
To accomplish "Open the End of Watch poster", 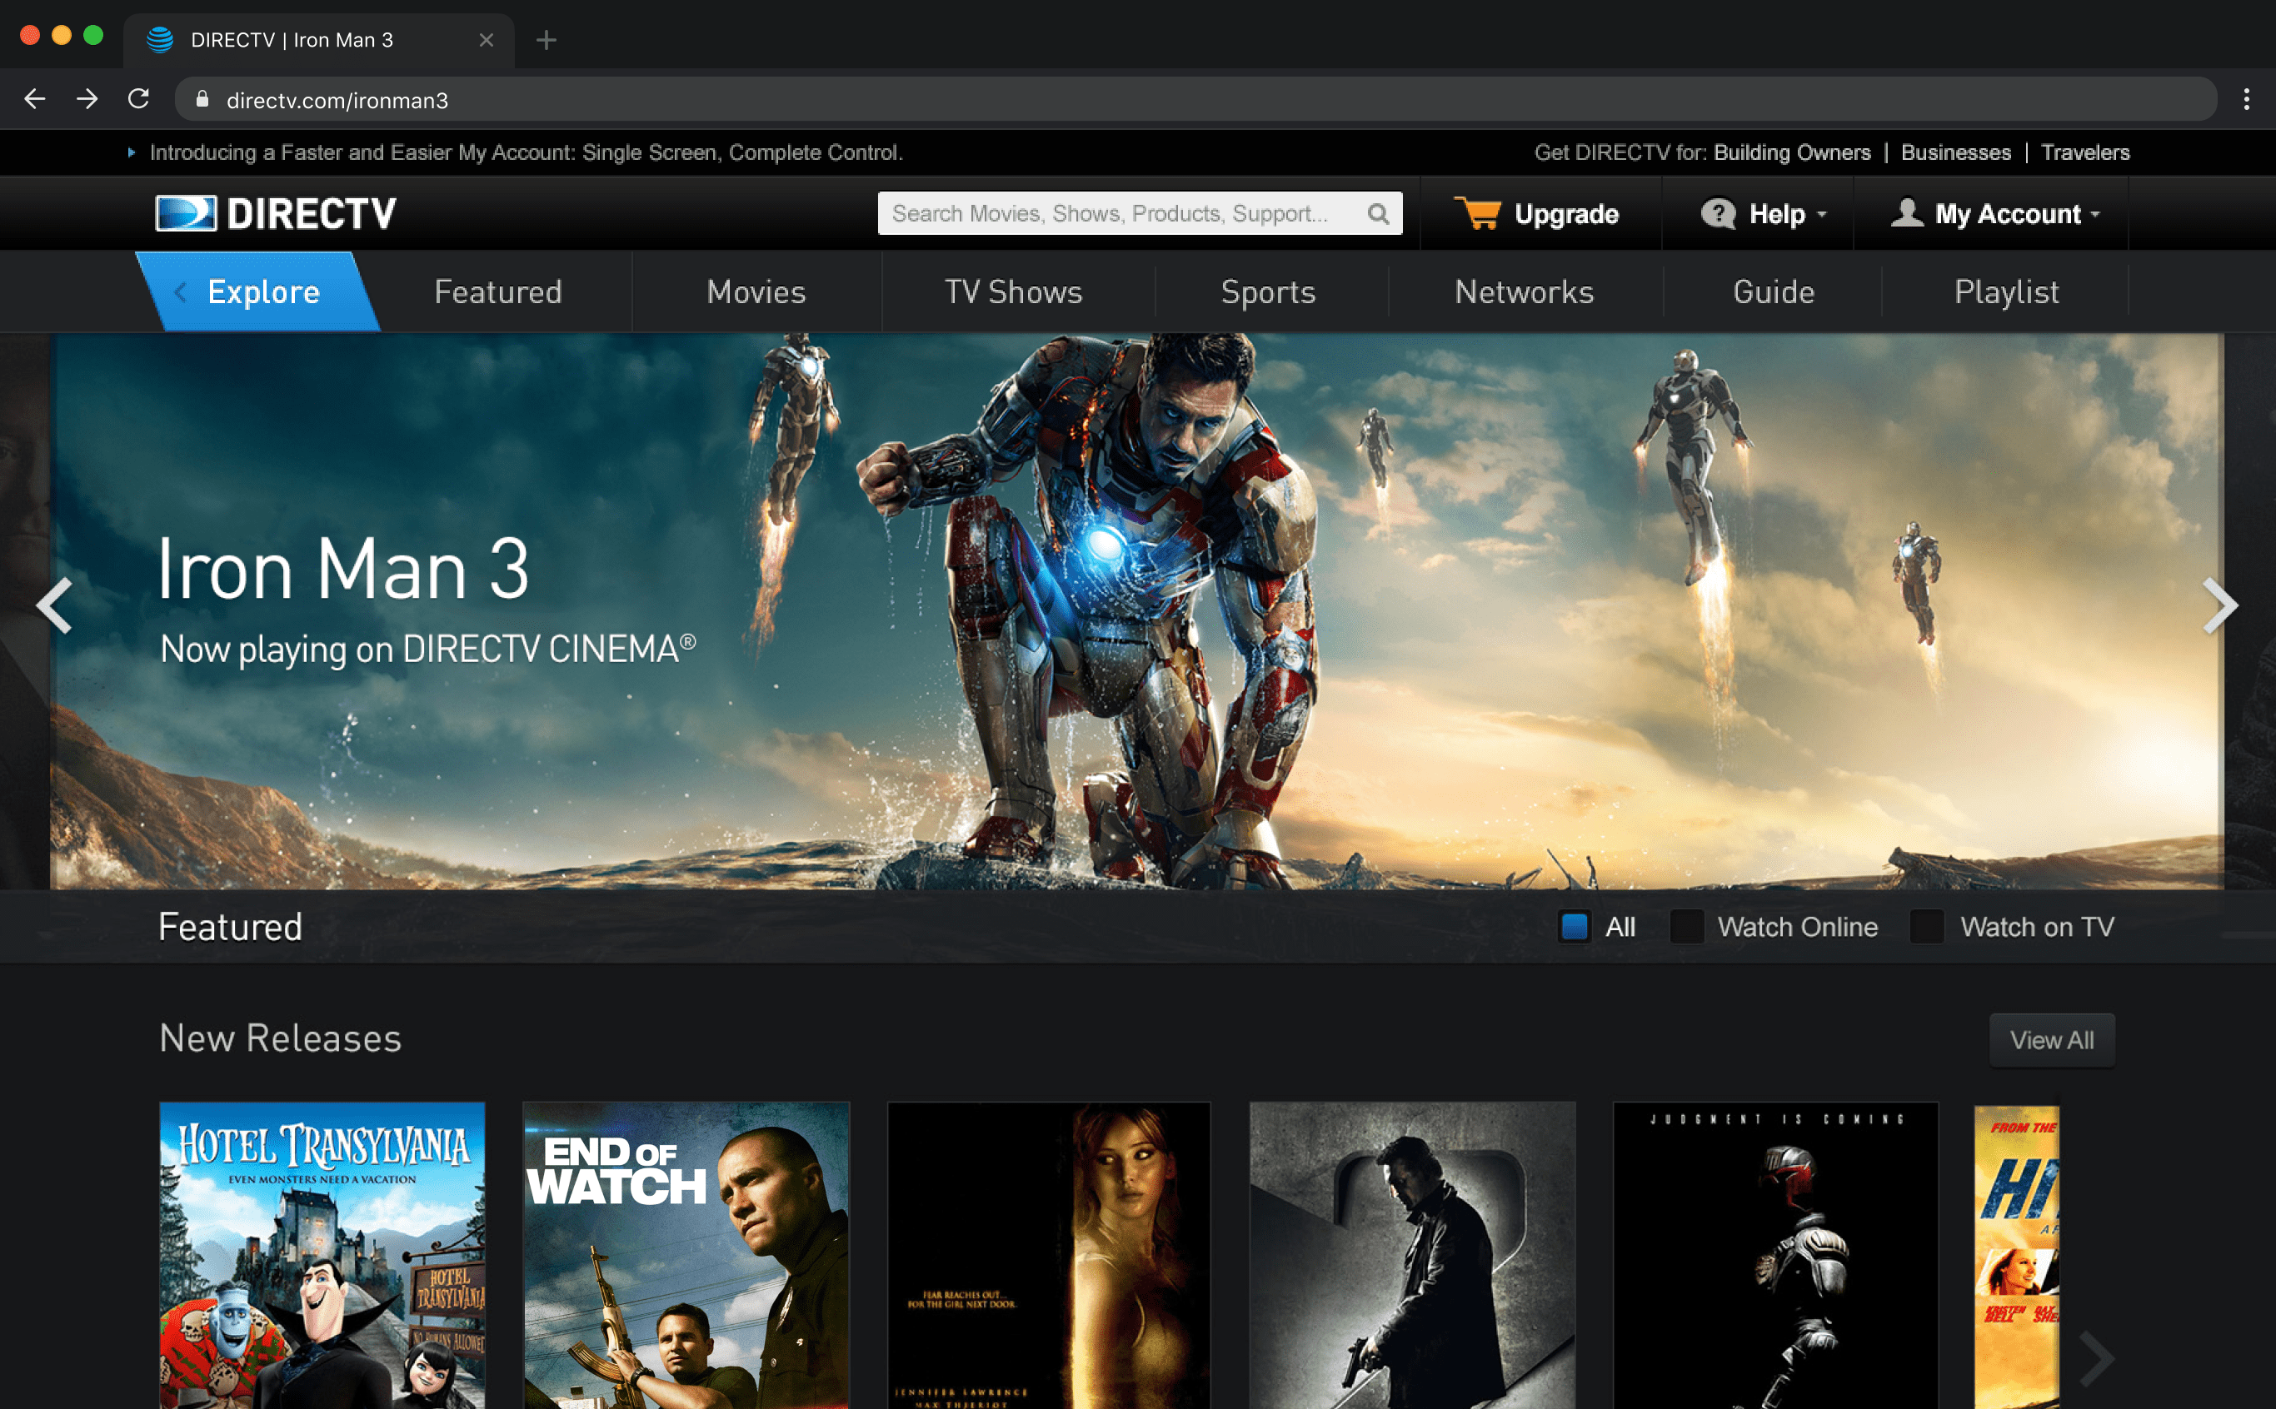I will pyautogui.click(x=686, y=1255).
